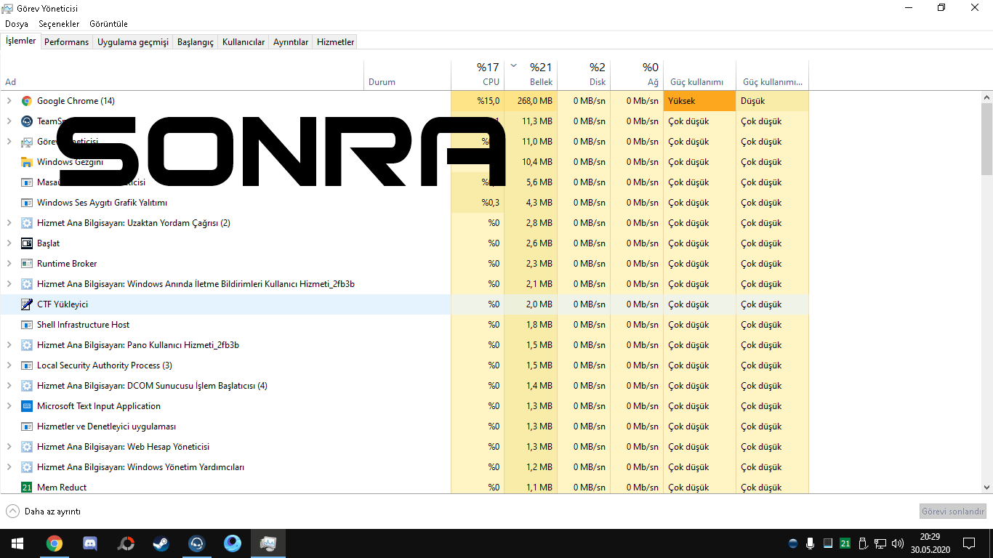Click the scrollbar up arrow of process list
The height and width of the screenshot is (558, 993).
click(x=986, y=97)
